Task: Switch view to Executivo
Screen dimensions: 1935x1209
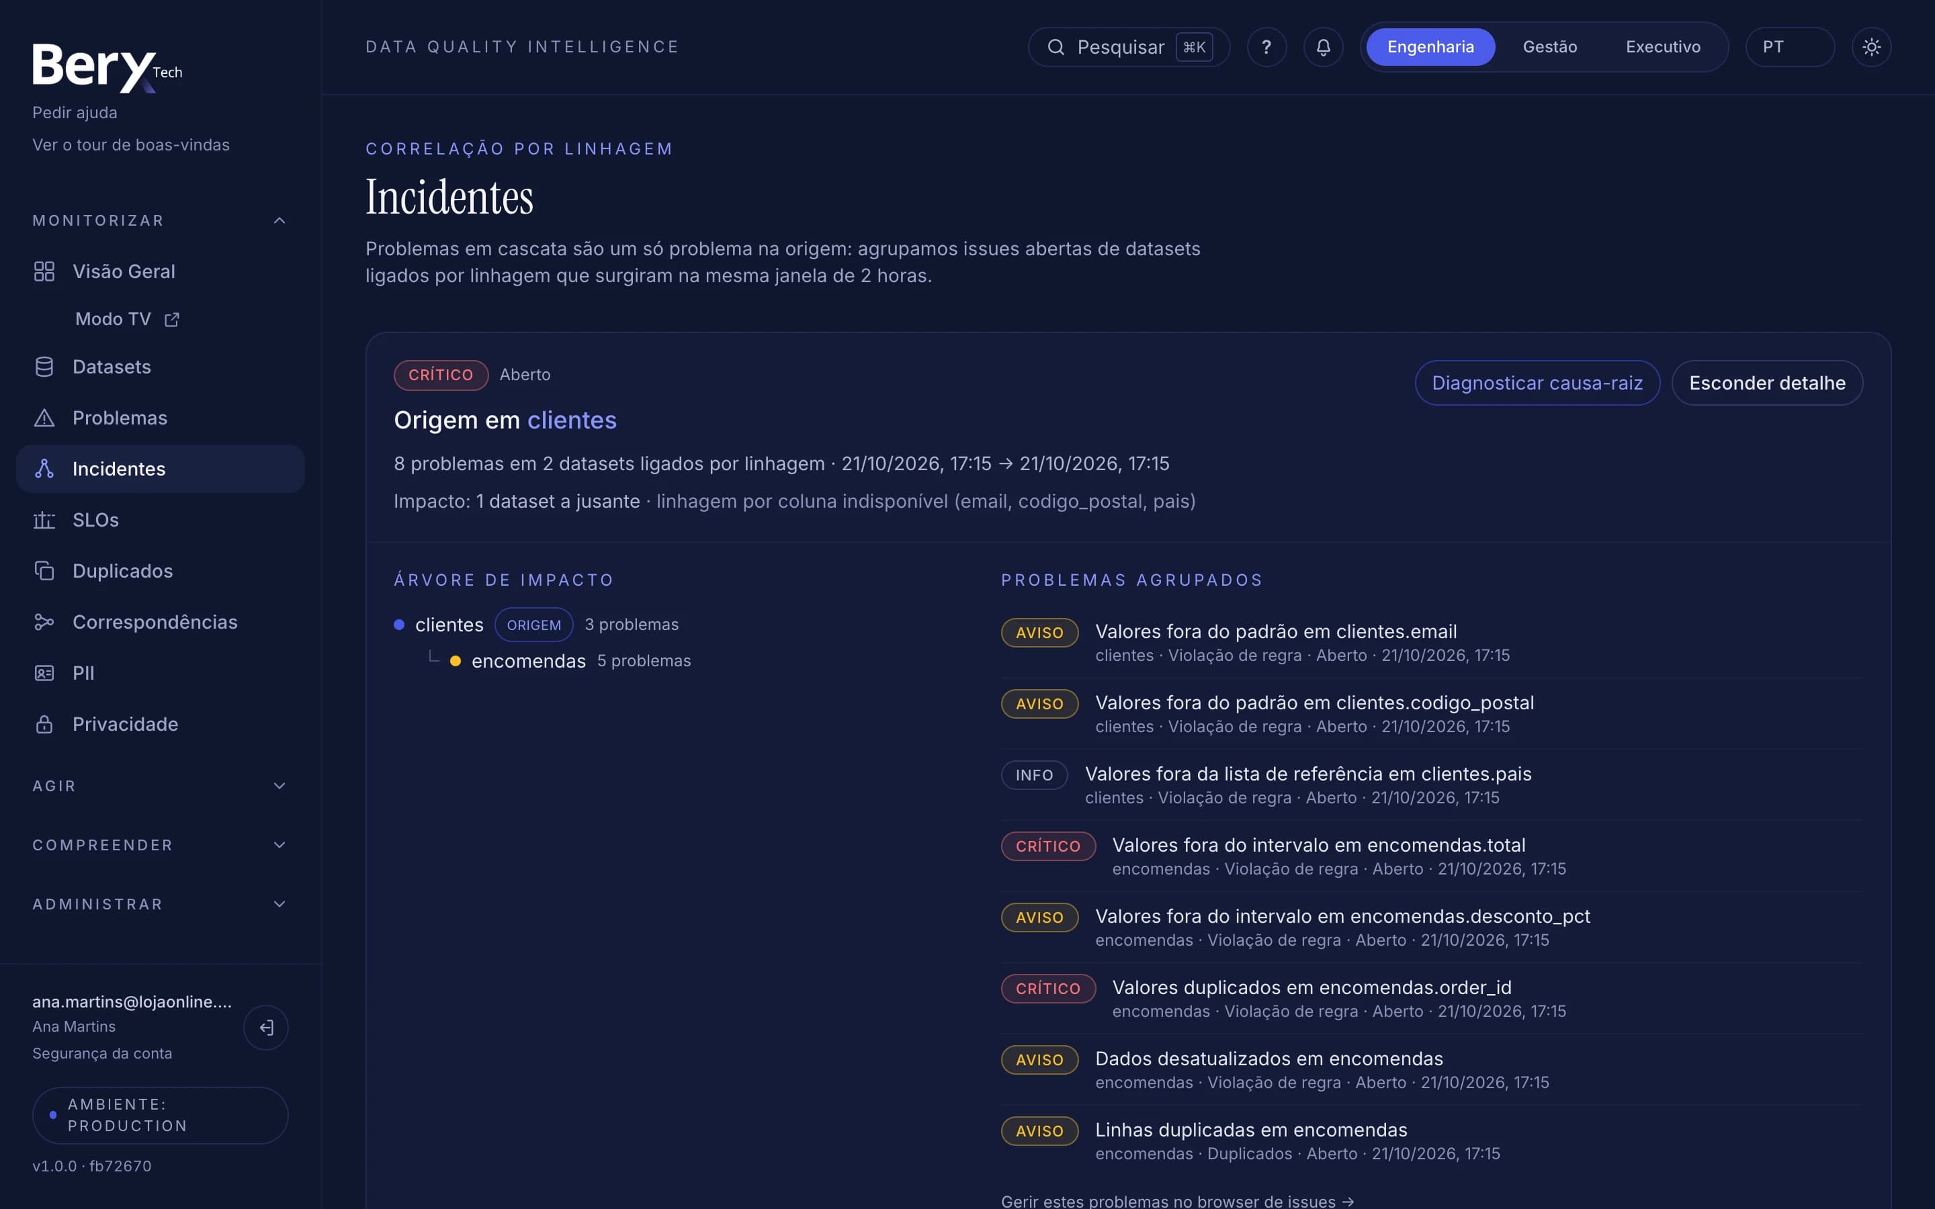Action: pos(1663,47)
